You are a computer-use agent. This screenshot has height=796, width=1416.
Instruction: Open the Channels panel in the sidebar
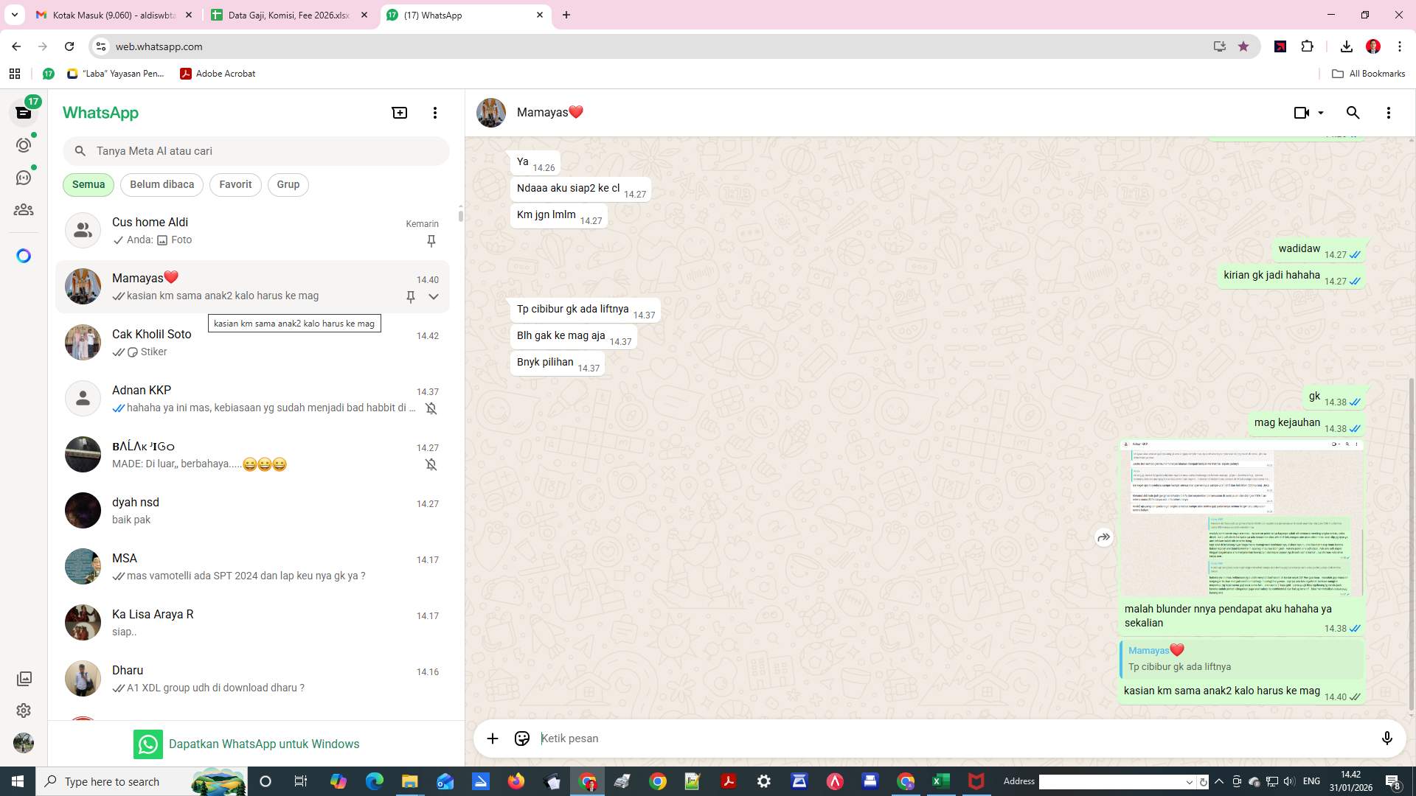click(24, 177)
